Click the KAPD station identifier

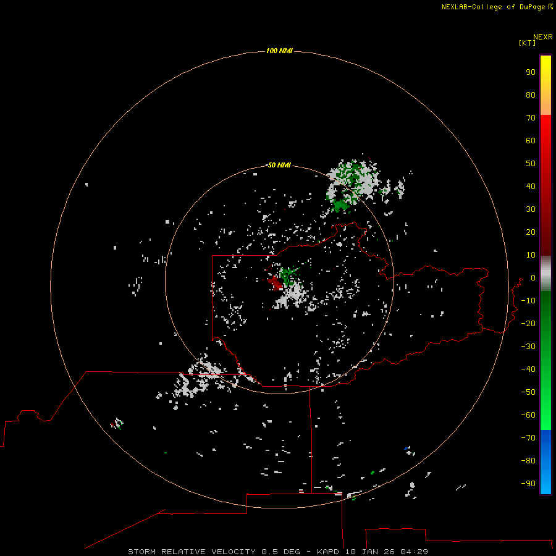(x=329, y=552)
